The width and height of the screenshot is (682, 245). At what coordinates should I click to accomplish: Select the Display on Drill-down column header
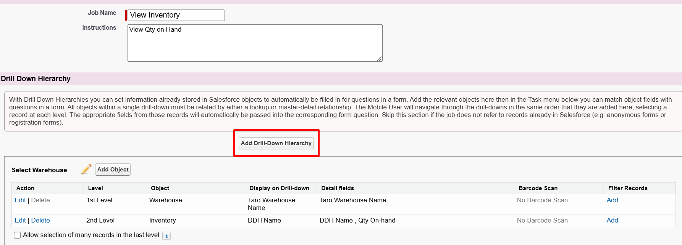279,188
